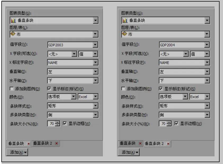Close 垂直条块 2 tab in right panel
This screenshot has height=164, width=223.
tap(168, 144)
